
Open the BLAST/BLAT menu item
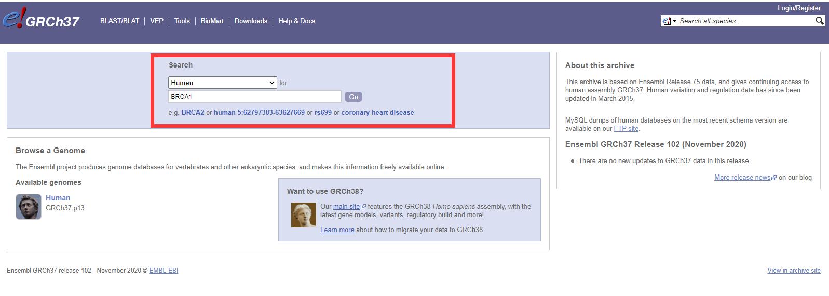click(x=119, y=21)
